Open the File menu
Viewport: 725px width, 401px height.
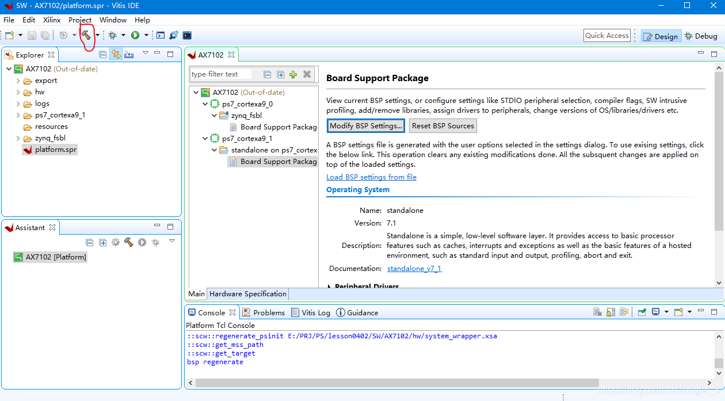[x=9, y=20]
